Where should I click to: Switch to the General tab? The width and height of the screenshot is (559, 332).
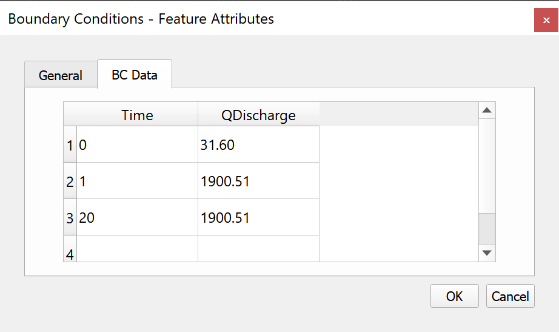coord(61,75)
